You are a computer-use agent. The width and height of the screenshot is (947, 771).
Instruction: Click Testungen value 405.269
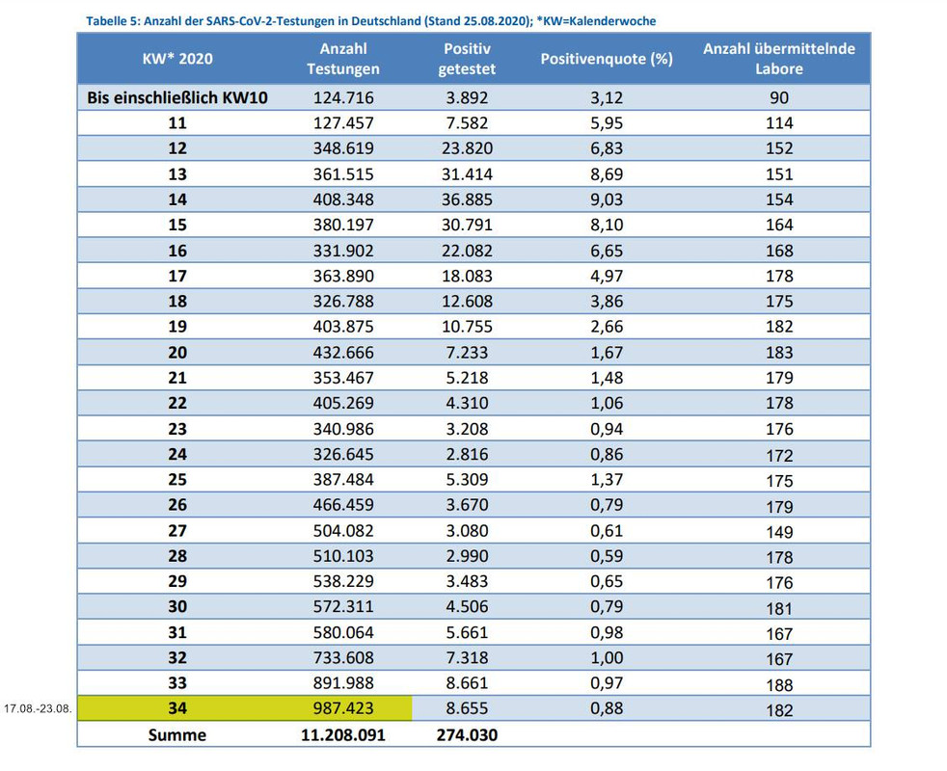click(x=343, y=403)
